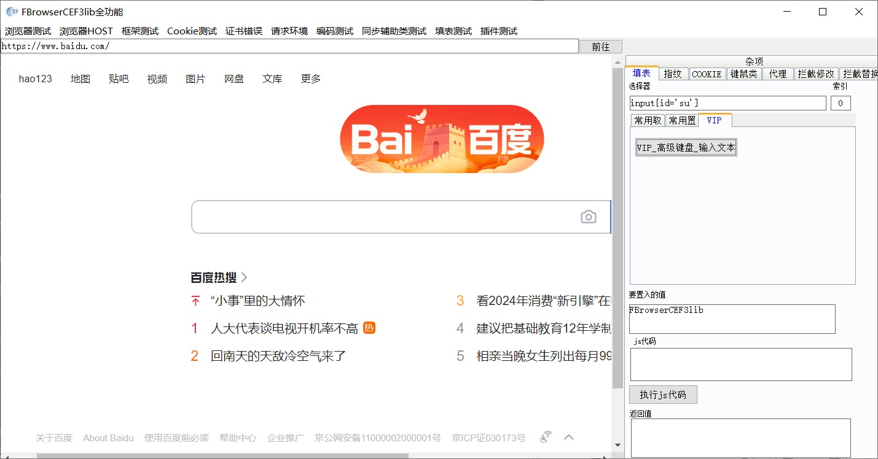878x459 pixels.
Task: Open the 地图 link
Action: tap(80, 79)
